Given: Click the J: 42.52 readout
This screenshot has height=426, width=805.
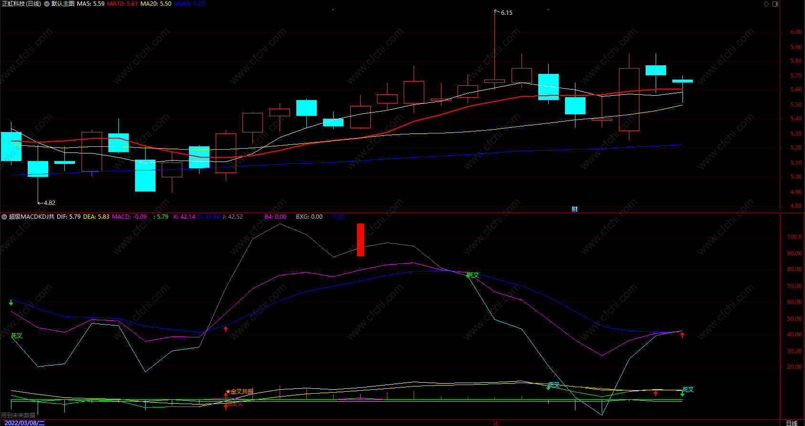Looking at the screenshot, I should coord(232,217).
